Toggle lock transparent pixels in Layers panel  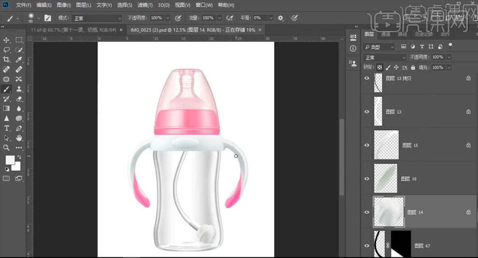[380, 68]
